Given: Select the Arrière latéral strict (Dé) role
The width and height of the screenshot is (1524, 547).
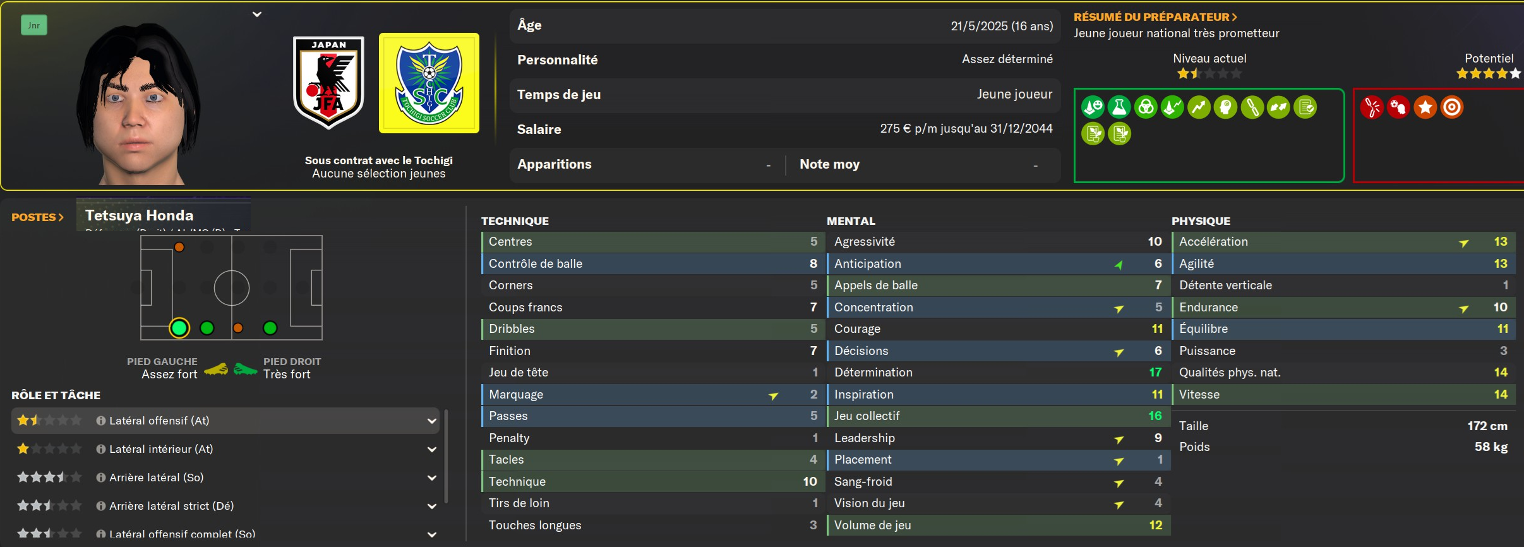Looking at the screenshot, I should point(171,506).
